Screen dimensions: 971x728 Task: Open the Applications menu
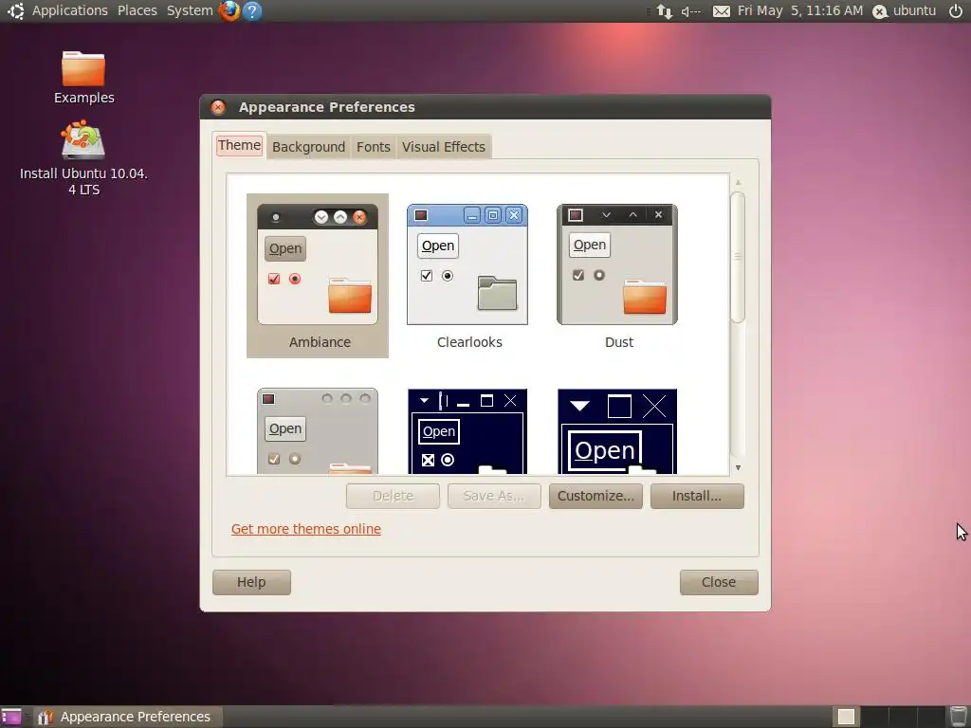point(70,10)
